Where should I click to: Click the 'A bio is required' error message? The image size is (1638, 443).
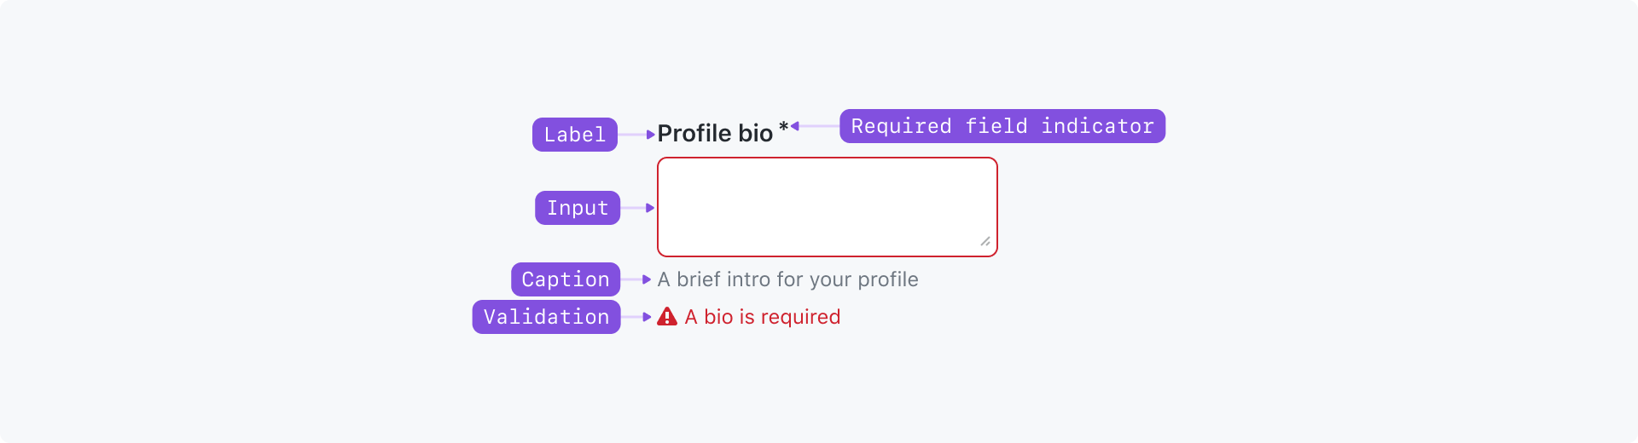click(x=762, y=317)
